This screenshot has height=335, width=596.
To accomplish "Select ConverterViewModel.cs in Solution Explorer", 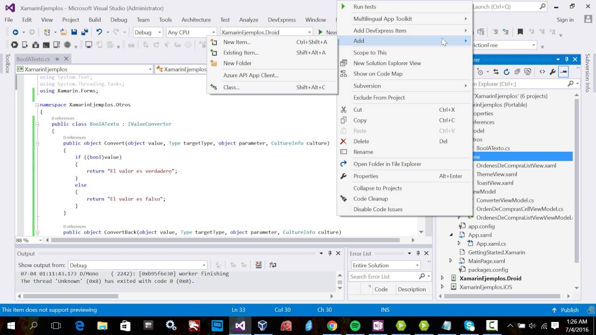I will (x=505, y=200).
